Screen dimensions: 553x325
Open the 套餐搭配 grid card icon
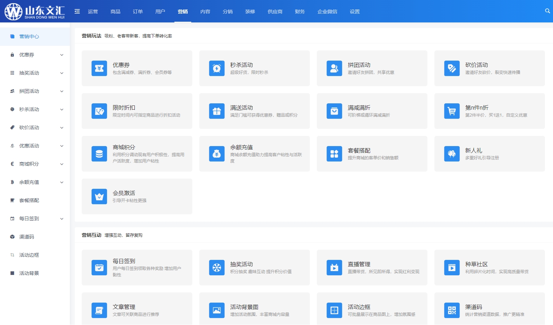[334, 154]
